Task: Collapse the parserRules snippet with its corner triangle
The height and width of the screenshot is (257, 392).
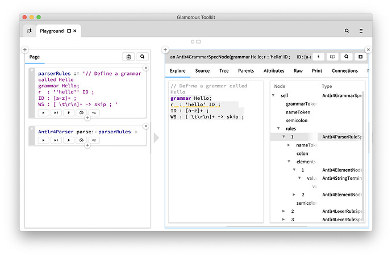Action: (x=32, y=71)
